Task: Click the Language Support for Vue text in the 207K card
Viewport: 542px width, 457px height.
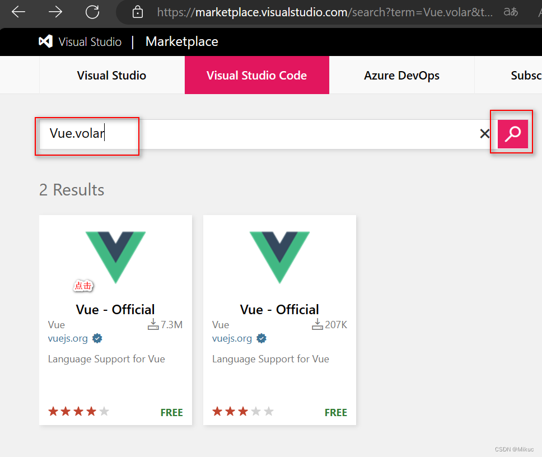Action: [x=270, y=359]
